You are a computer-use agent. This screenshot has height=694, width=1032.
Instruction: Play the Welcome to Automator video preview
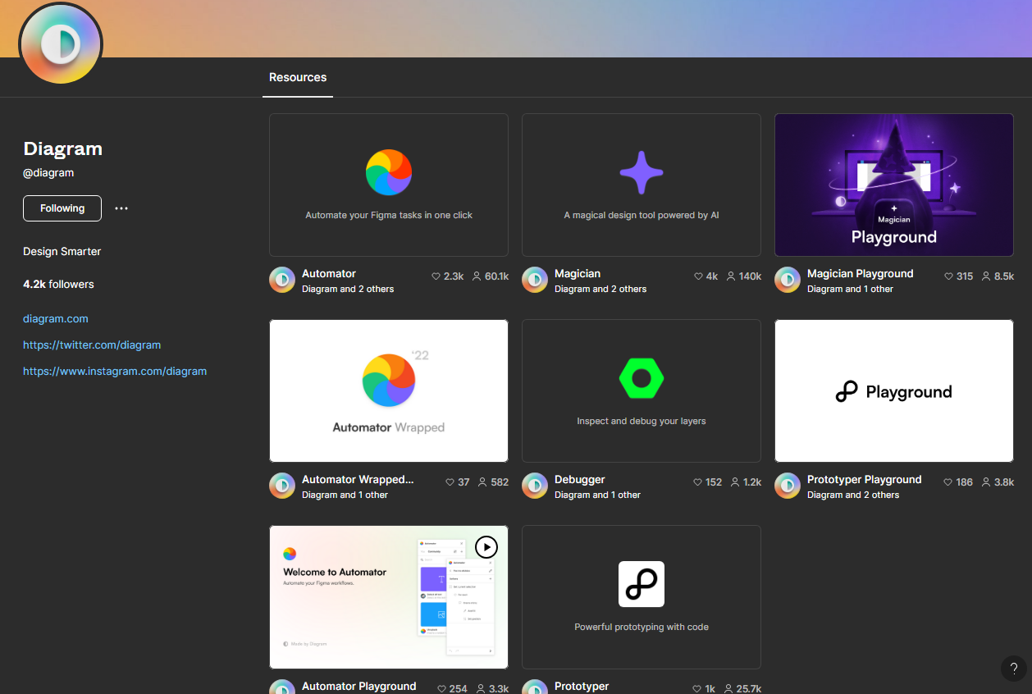click(x=486, y=546)
